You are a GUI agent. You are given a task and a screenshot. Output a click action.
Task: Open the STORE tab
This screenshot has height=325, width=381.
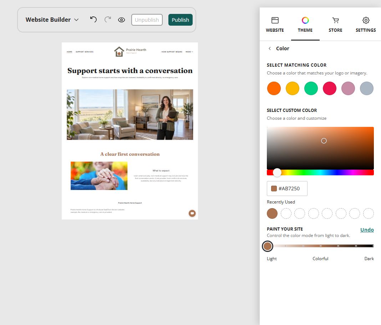[336, 25]
